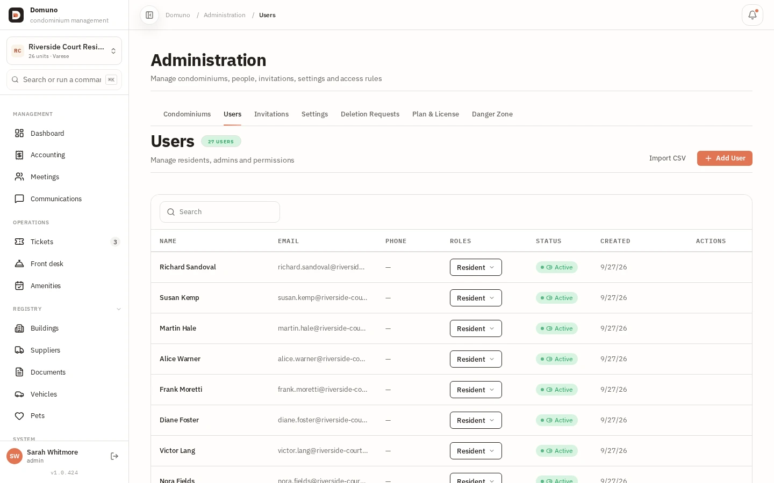774x483 pixels.
Task: Select the name Victor Lang
Action: pos(177,451)
